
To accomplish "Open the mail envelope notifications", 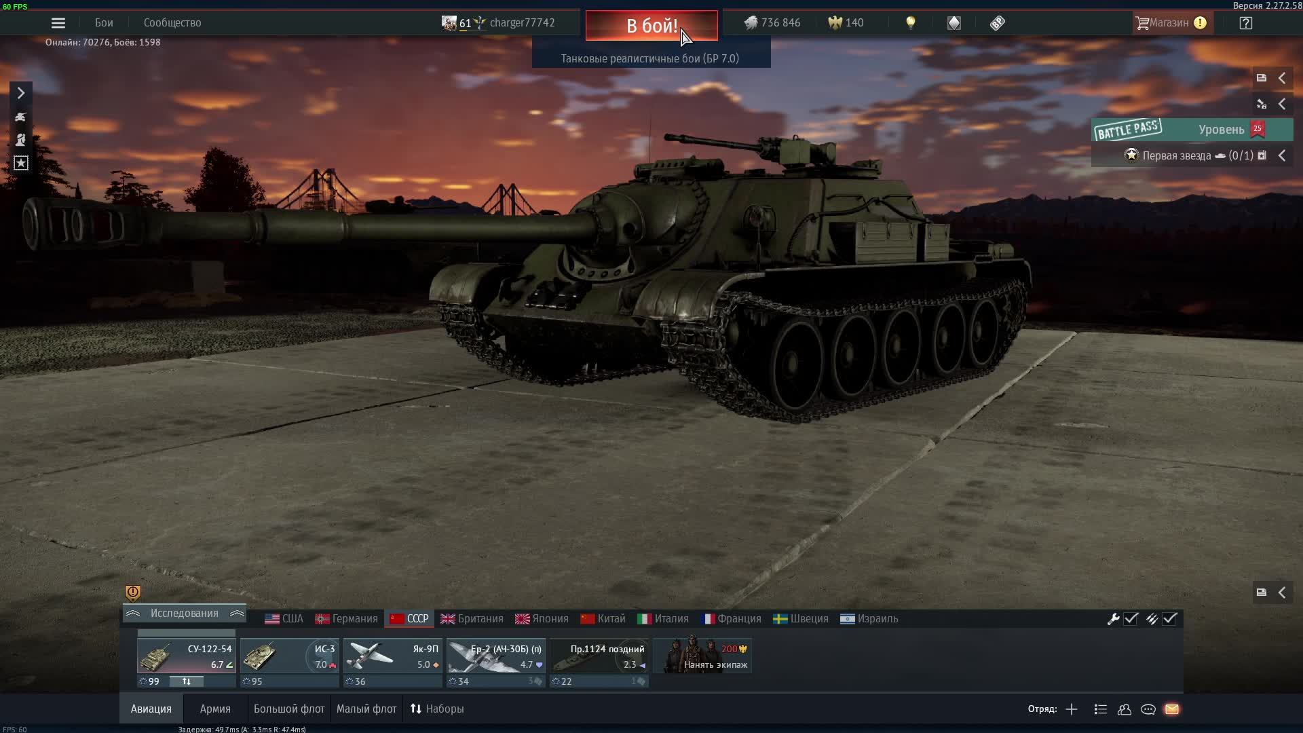I will click(1172, 709).
